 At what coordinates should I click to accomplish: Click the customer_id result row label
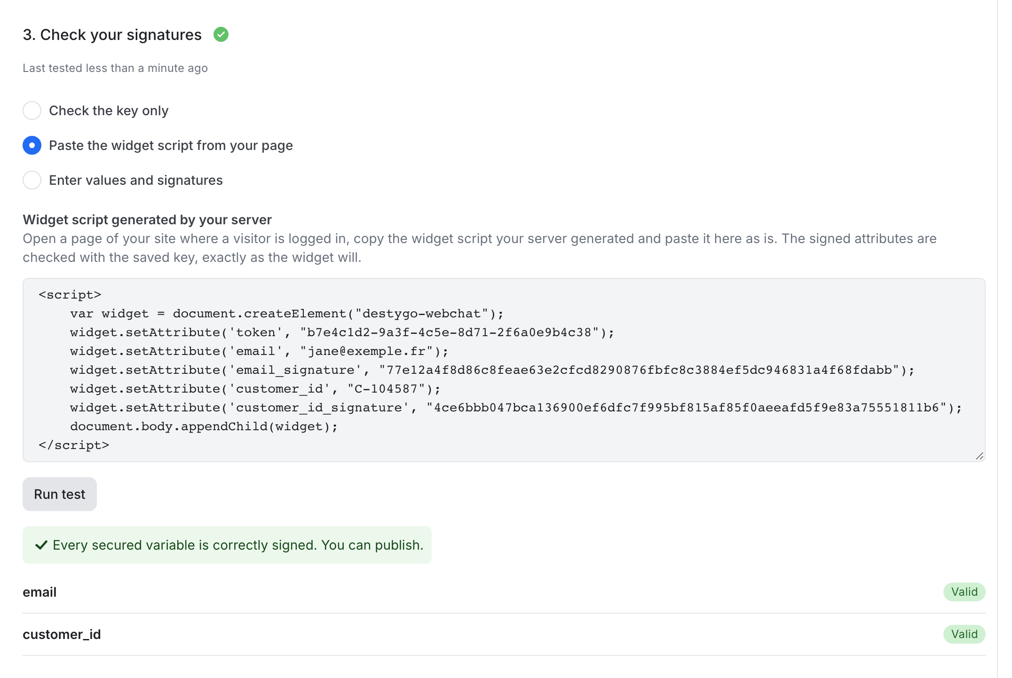[62, 634]
